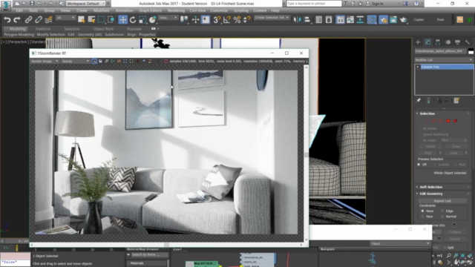475x267 pixels.
Task: Open the Material Editor icon
Action: point(372,20)
